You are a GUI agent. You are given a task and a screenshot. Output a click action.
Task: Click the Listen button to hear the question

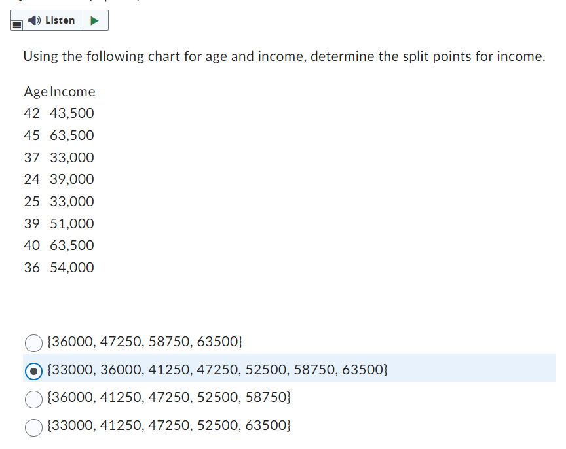(52, 20)
